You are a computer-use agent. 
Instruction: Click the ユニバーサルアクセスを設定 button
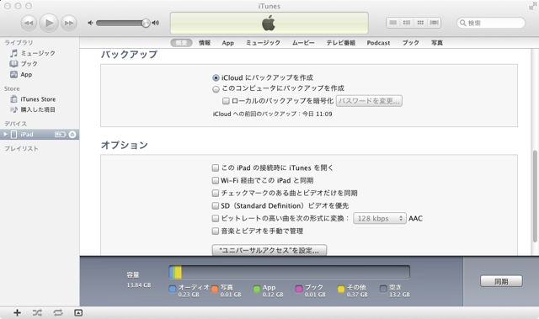(x=269, y=250)
